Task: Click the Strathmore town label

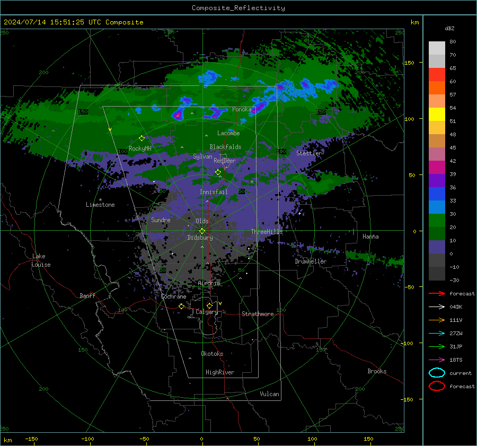Action: click(258, 314)
